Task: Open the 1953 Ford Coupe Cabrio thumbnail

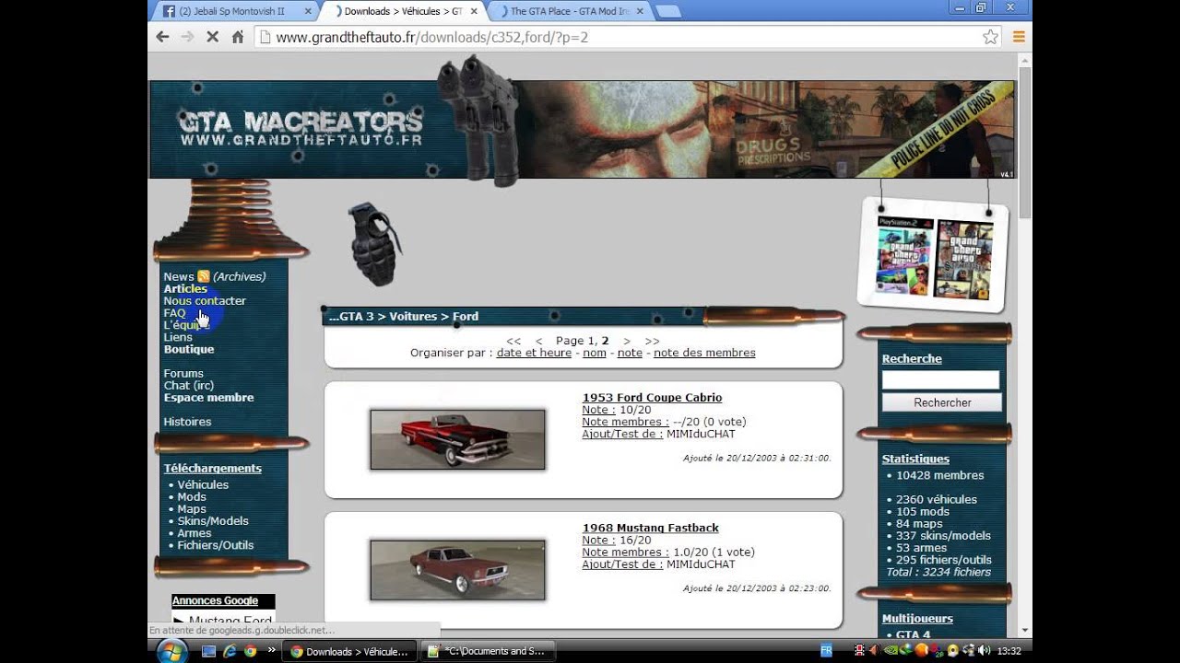Action: click(457, 439)
